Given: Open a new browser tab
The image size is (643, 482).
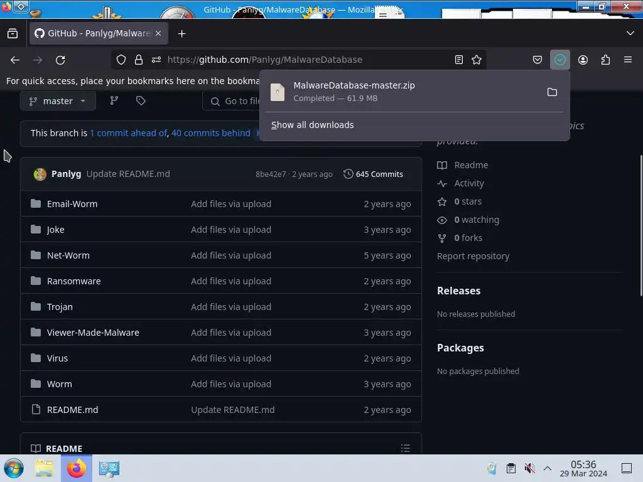Looking at the screenshot, I should tap(181, 34).
